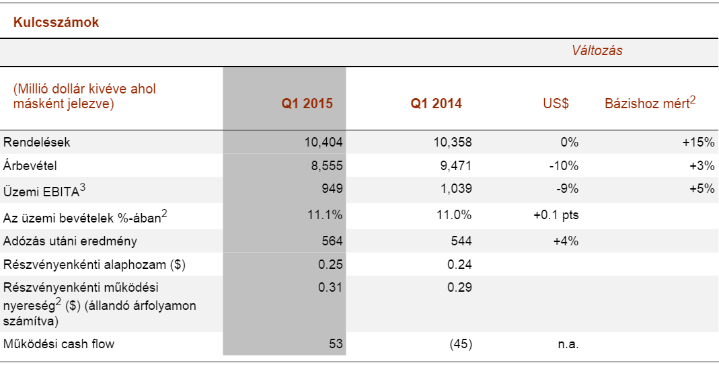Select the Rendelések row label
This screenshot has height=365, width=719.
(x=37, y=143)
